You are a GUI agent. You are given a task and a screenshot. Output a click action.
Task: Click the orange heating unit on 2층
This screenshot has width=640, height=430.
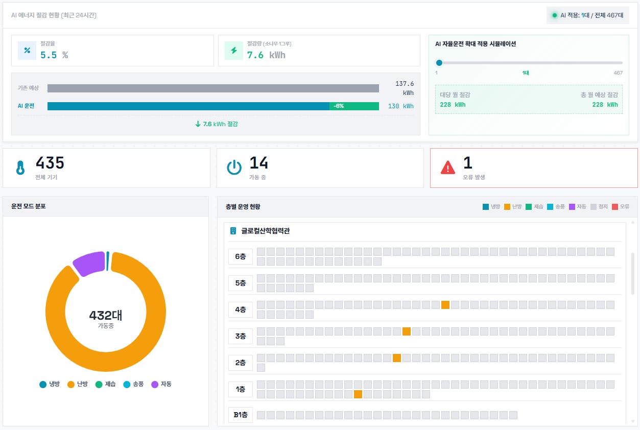(397, 358)
